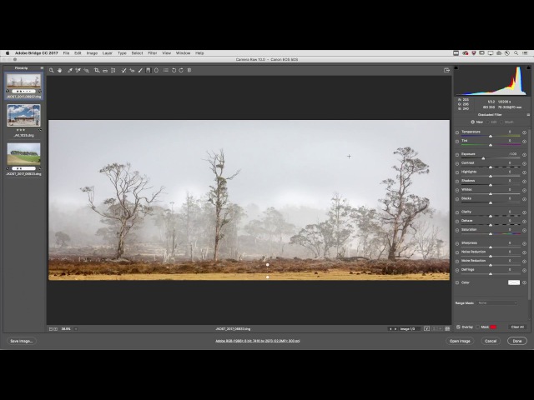The height and width of the screenshot is (400, 534).
Task: Click Save Image button
Action: click(21, 341)
